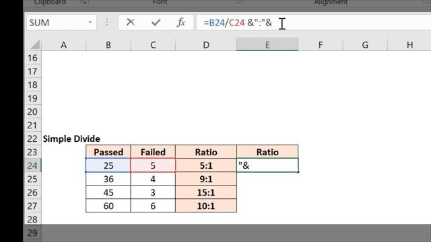431x242 pixels.
Task: Select column H header
Action: click(409, 45)
